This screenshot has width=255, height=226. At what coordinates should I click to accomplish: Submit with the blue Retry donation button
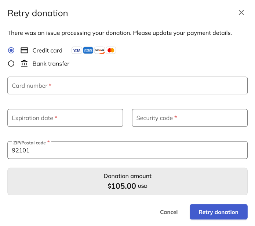(218, 212)
